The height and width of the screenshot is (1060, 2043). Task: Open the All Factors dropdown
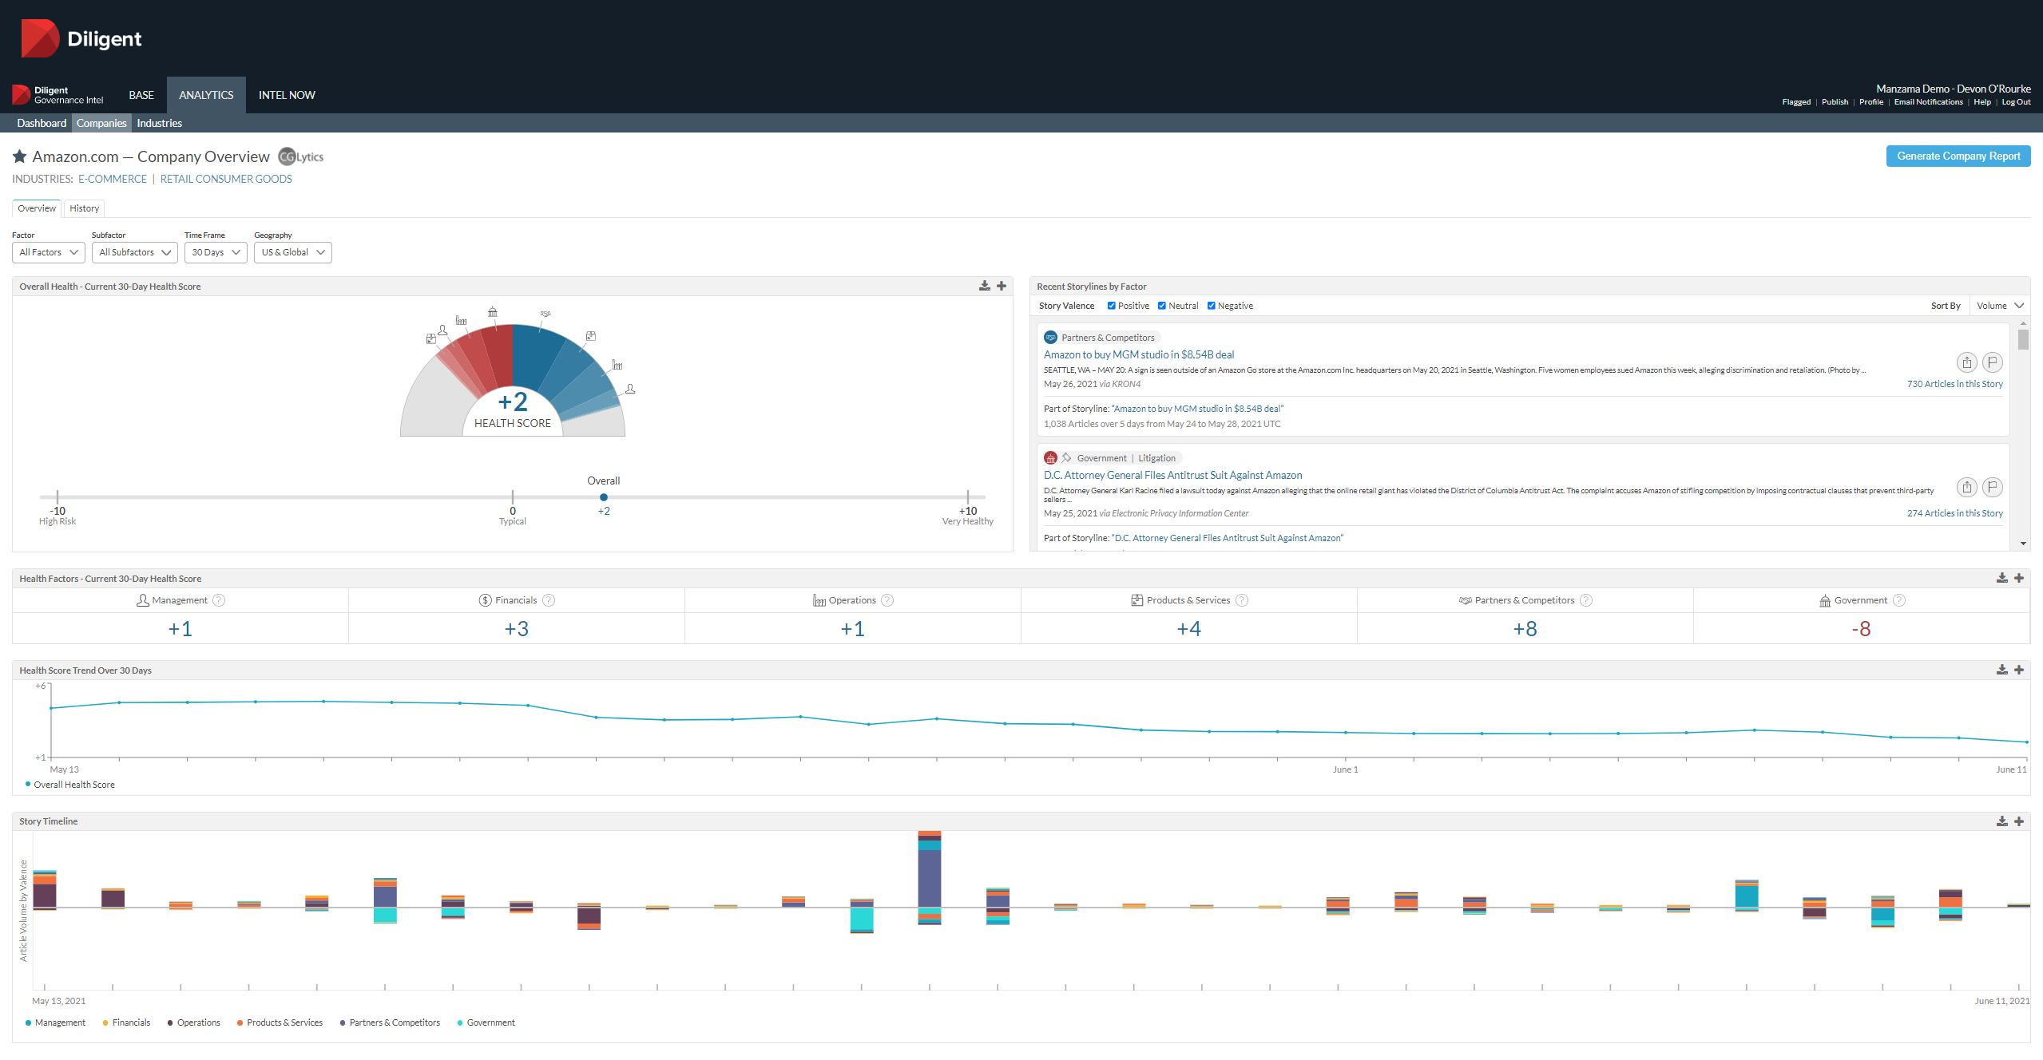[x=48, y=252]
